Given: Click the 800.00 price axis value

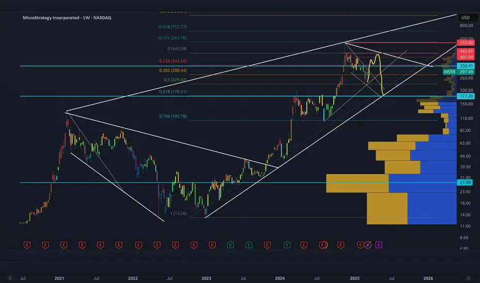Looking at the screenshot, I should click(466, 26).
